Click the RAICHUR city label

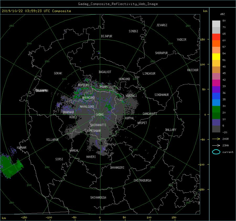pyautogui.click(x=193, y=70)
